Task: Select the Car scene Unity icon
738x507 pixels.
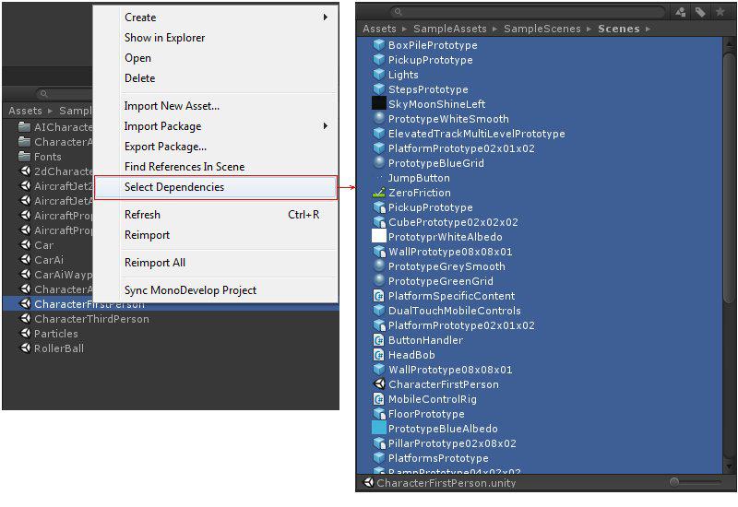Action: tap(25, 245)
